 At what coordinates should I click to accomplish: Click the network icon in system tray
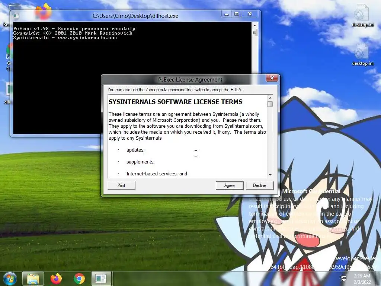coord(343,279)
